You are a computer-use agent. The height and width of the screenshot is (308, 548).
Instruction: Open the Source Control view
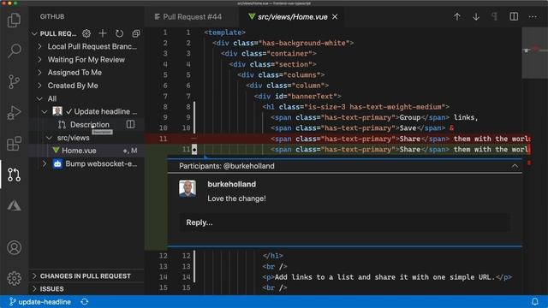tap(14, 82)
